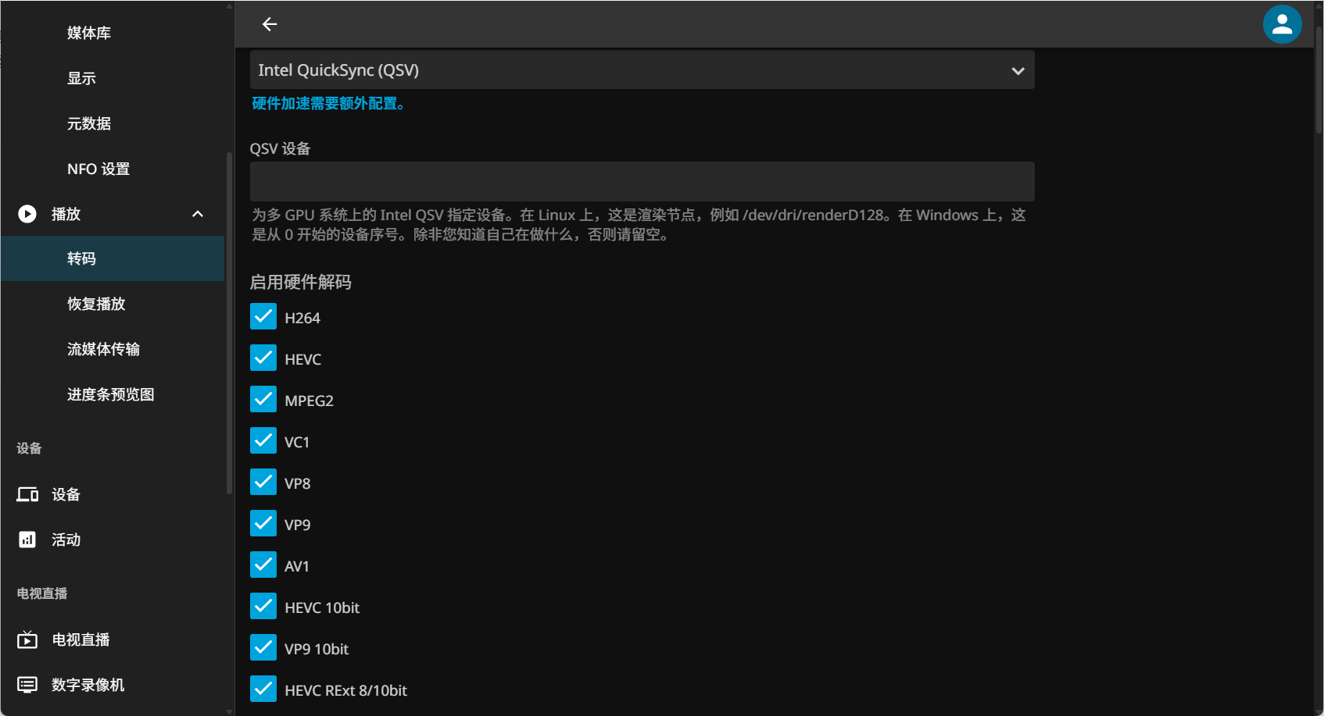Disable the HEVC 10bit checkbox
Viewport: 1324px width, 716px height.
coord(263,607)
